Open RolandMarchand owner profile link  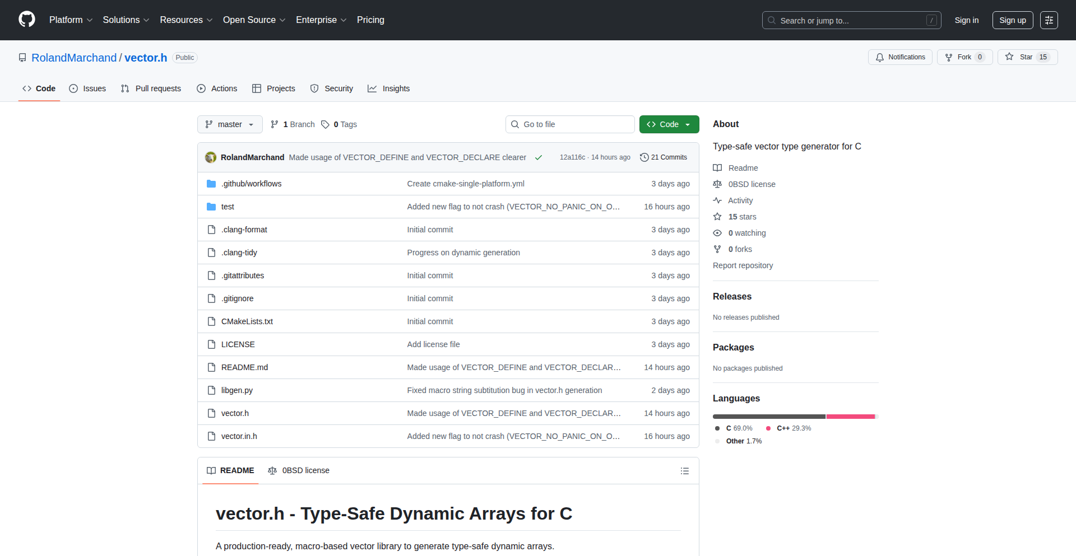[x=74, y=58]
